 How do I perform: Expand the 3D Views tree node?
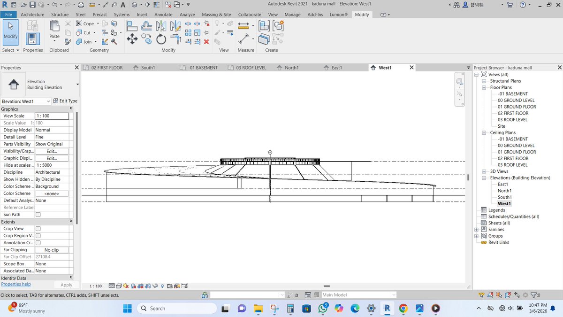pos(484,171)
